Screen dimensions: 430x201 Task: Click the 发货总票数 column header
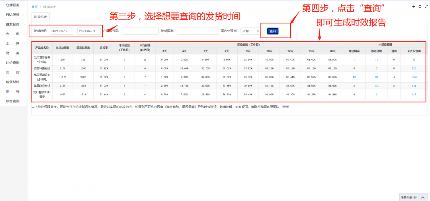pyautogui.click(x=63, y=48)
